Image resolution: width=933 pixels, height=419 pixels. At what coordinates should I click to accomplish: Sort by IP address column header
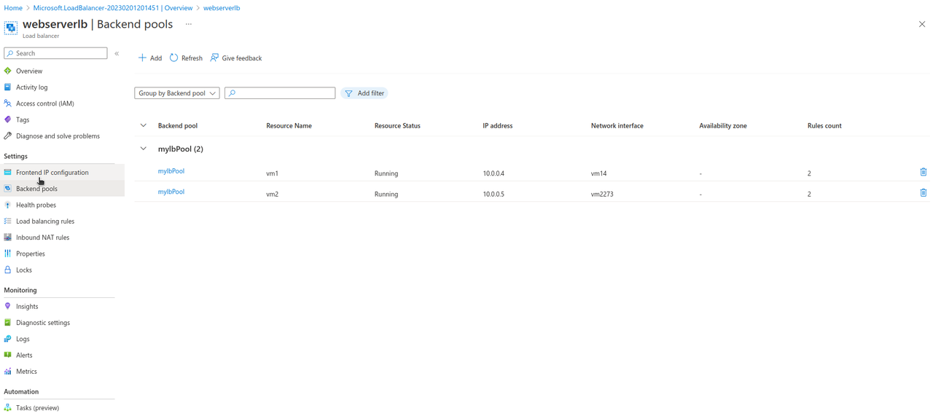498,125
